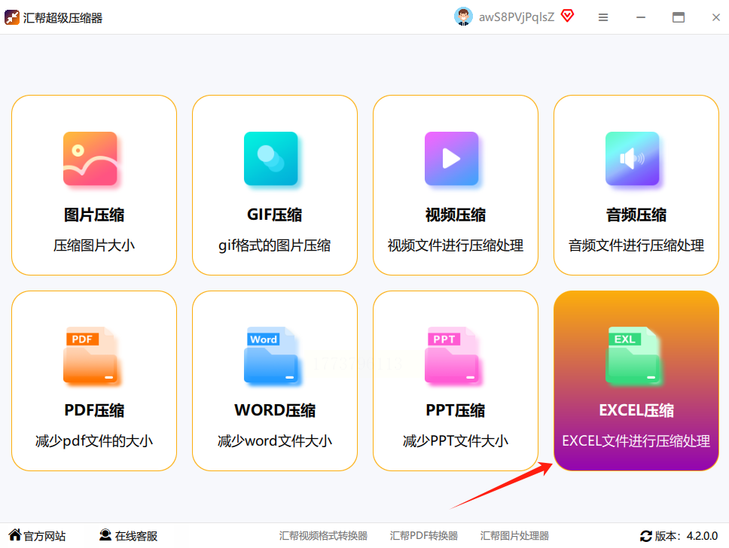Click description 压缩图片大小
Image resolution: width=729 pixels, height=548 pixels.
point(94,245)
